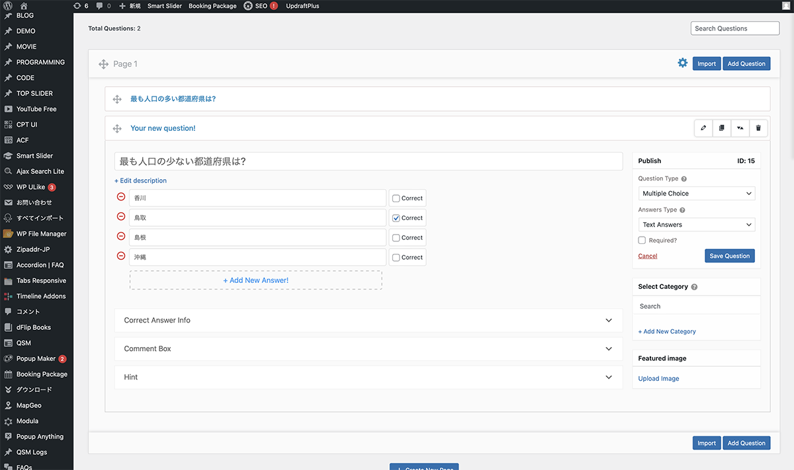Viewport: 794px width, 470px height.
Task: Click the Add New Answer! link
Action: click(255, 280)
